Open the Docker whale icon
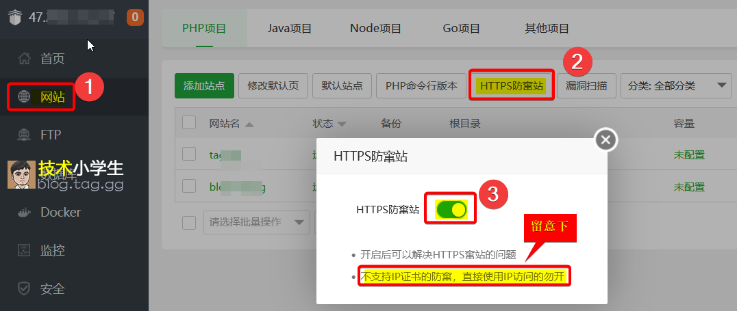The height and width of the screenshot is (311, 737). (24, 212)
